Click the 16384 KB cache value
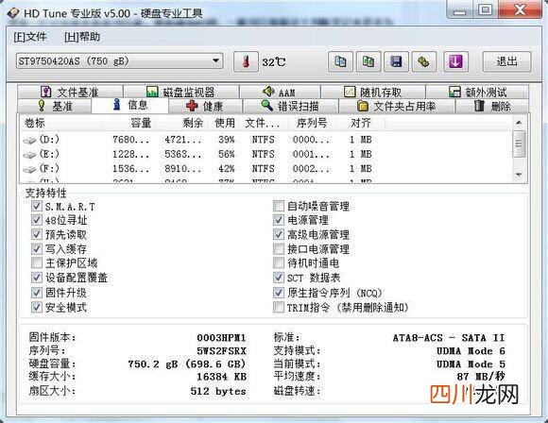The width and height of the screenshot is (548, 423). pos(222,377)
